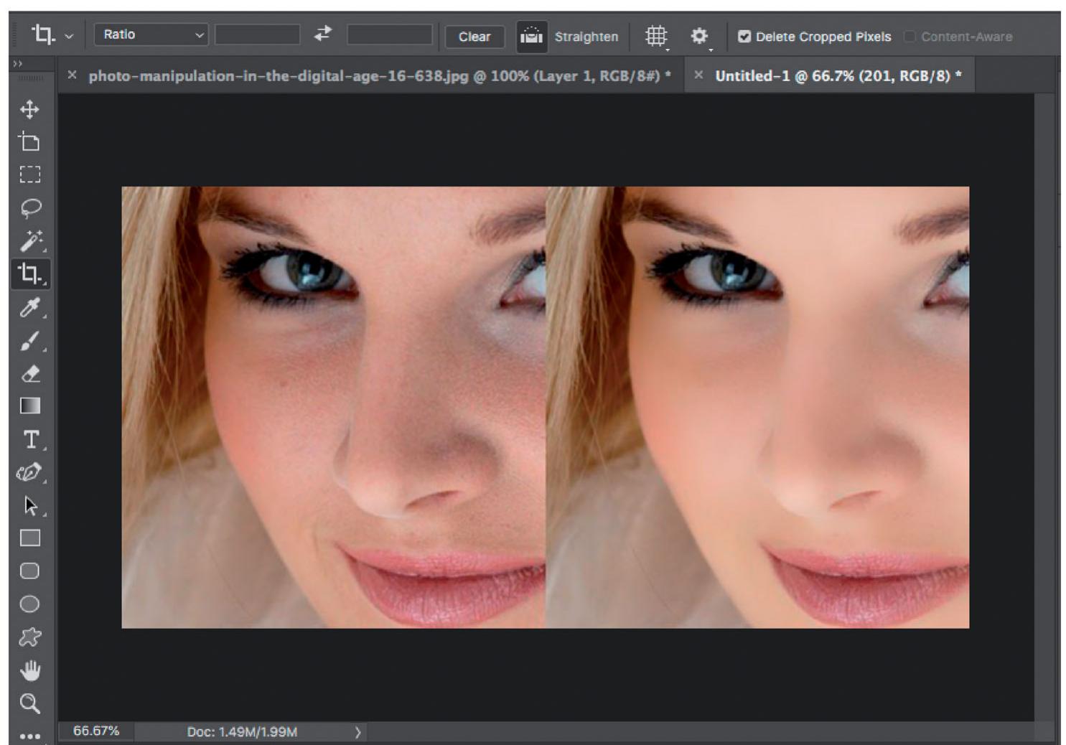The image size is (1066, 745).
Task: Close the Untitled-1 document tab
Action: click(698, 75)
